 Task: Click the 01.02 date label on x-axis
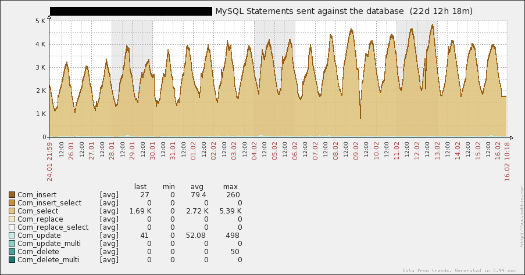(193, 151)
